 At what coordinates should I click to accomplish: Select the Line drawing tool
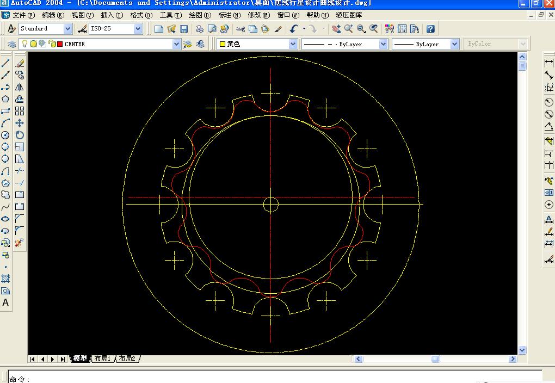pyautogui.click(x=5, y=63)
